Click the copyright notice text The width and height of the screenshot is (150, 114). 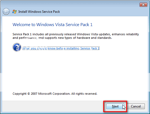point(55,94)
